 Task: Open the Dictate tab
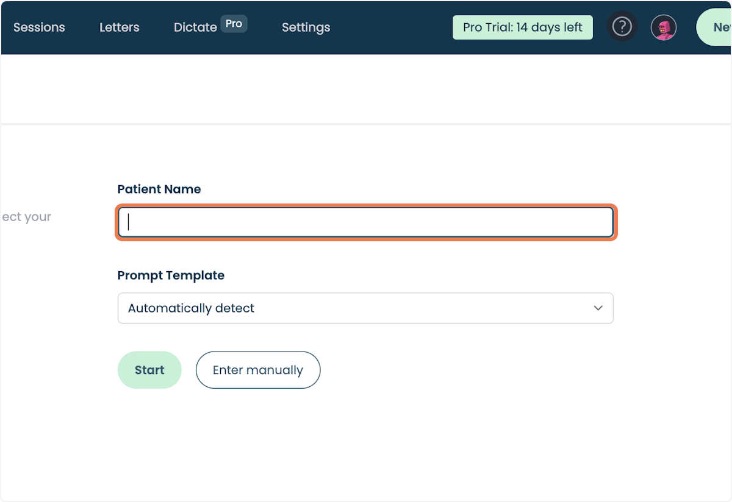tap(195, 27)
